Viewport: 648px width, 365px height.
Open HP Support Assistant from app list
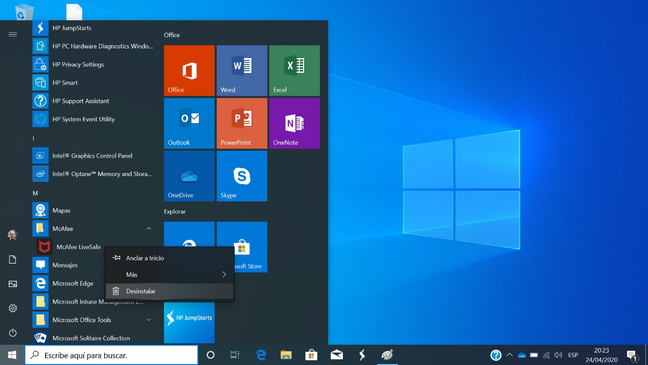pos(81,101)
